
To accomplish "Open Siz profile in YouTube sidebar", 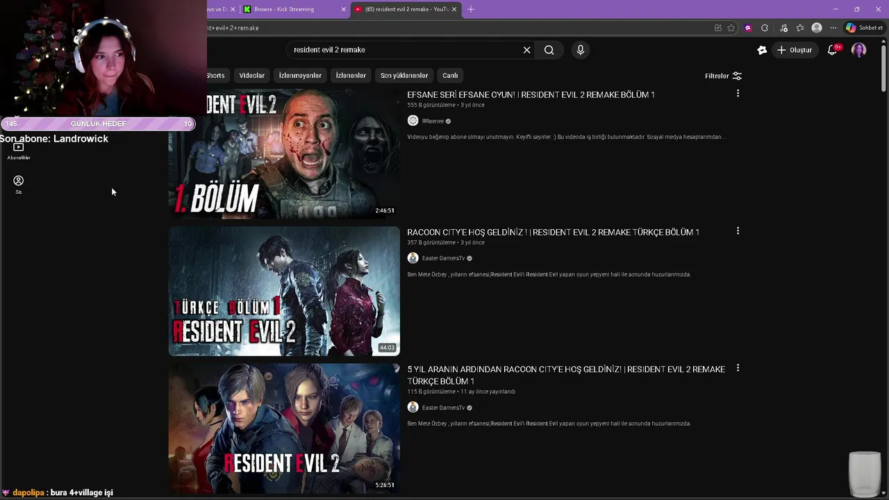I will pyautogui.click(x=19, y=184).
